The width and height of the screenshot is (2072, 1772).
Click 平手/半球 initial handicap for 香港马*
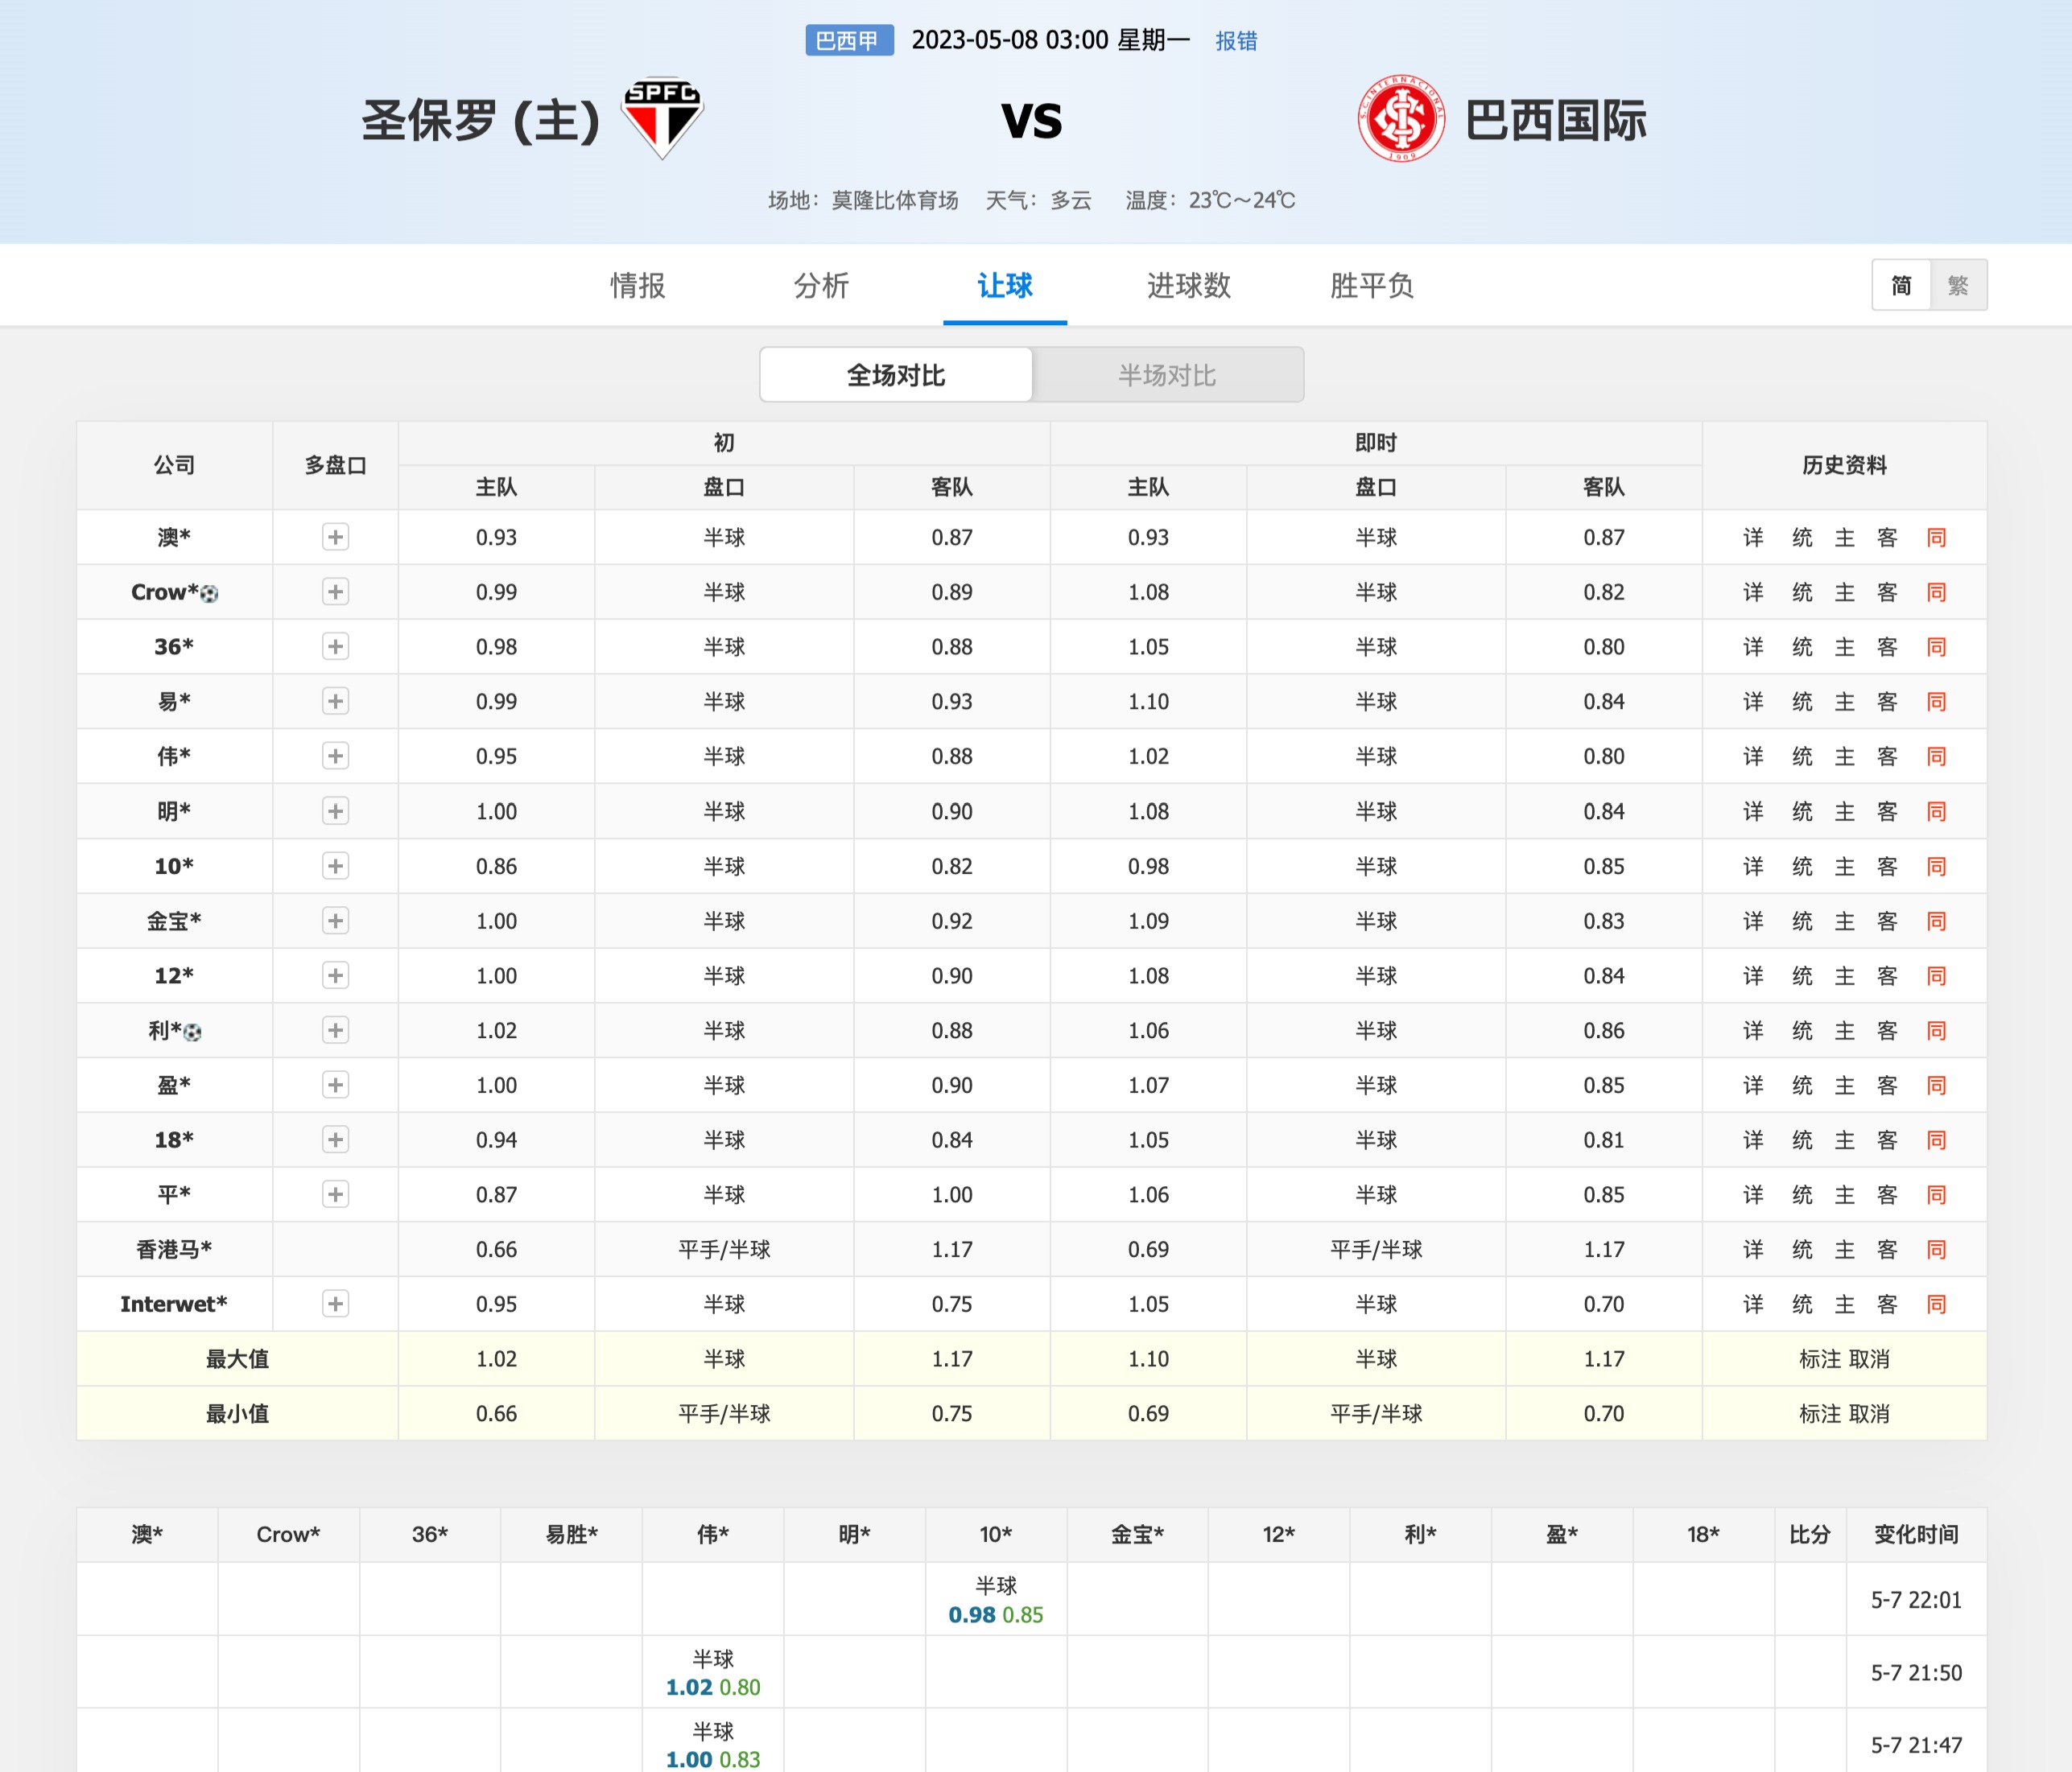724,1249
